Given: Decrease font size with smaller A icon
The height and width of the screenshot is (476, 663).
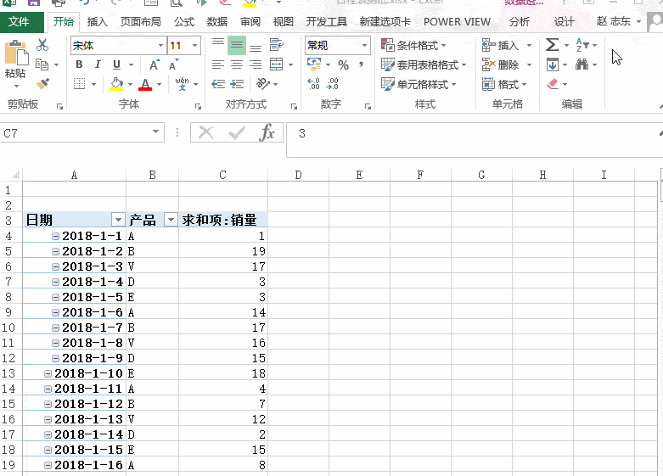Looking at the screenshot, I should [x=173, y=64].
